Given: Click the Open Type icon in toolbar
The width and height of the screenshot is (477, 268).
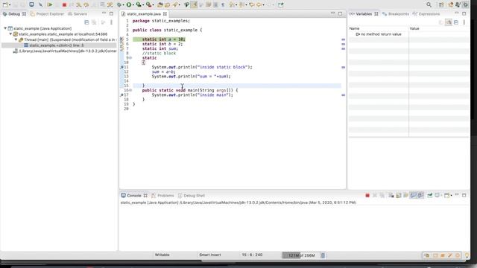Looking at the screenshot, I should click(159, 4).
